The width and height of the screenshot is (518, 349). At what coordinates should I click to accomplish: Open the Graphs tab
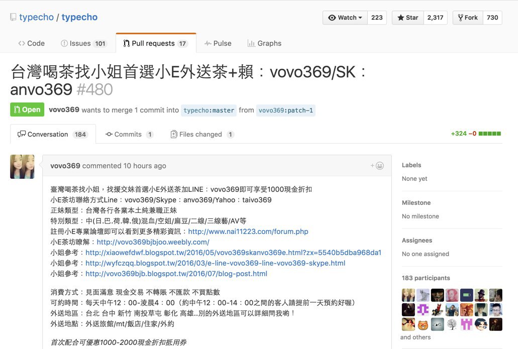pyautogui.click(x=264, y=43)
